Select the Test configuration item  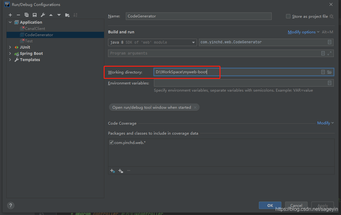tap(29, 41)
